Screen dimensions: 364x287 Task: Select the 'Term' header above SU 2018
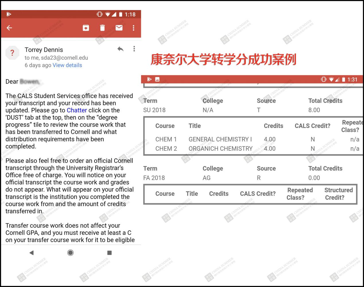coord(150,101)
